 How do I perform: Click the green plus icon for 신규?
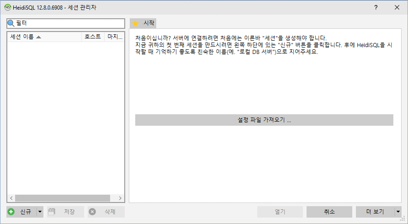click(x=11, y=212)
